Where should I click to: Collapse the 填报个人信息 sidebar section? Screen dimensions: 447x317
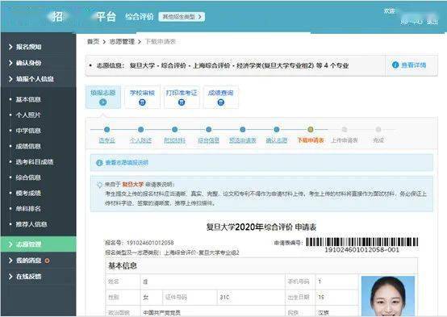34,79
